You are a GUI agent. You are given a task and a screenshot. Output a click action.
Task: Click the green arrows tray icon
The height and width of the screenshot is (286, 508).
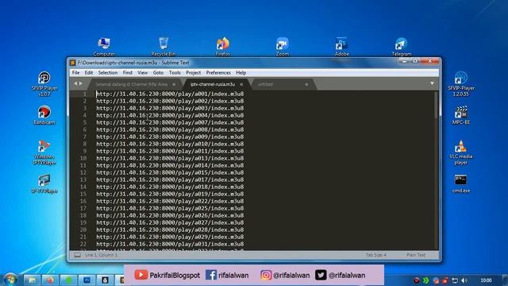click(x=425, y=280)
